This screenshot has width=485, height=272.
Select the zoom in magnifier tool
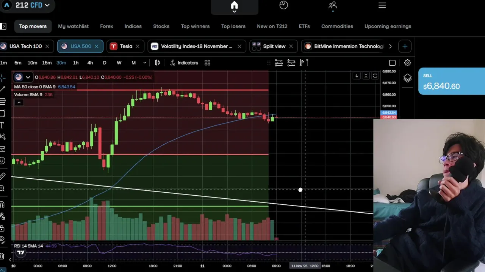[2, 188]
